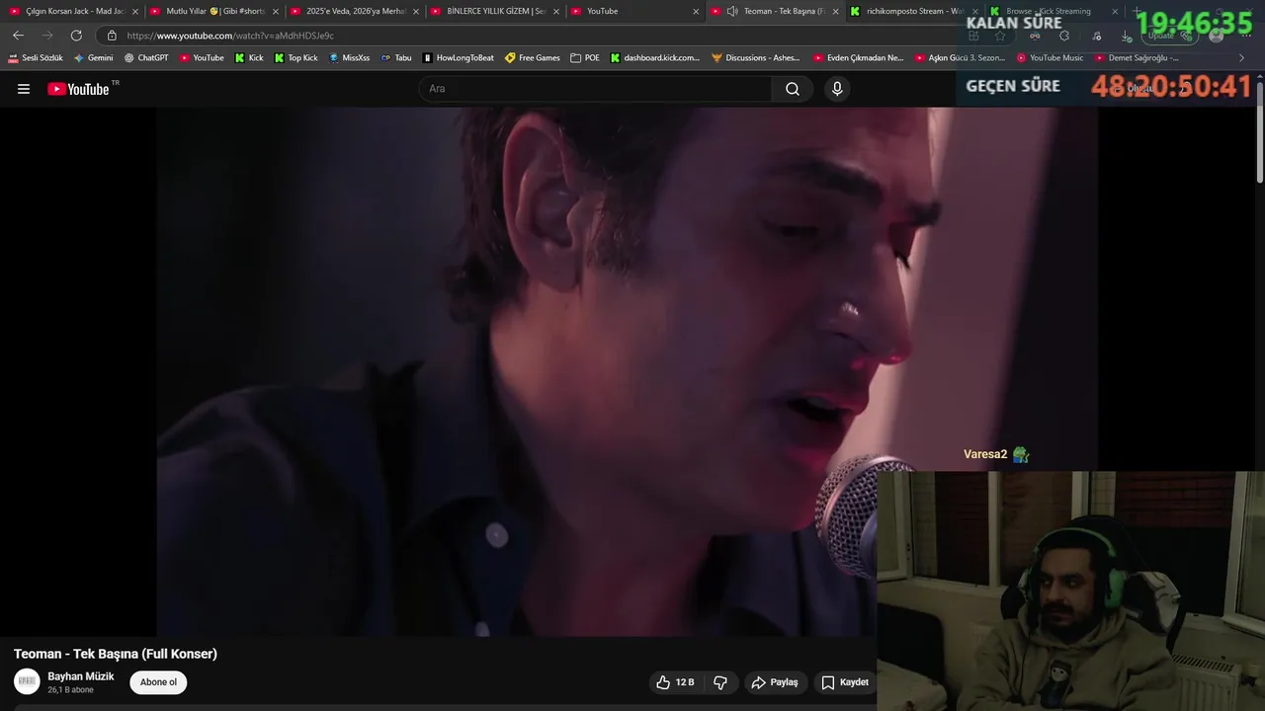Click the YouTube search magnifier button

pos(793,89)
